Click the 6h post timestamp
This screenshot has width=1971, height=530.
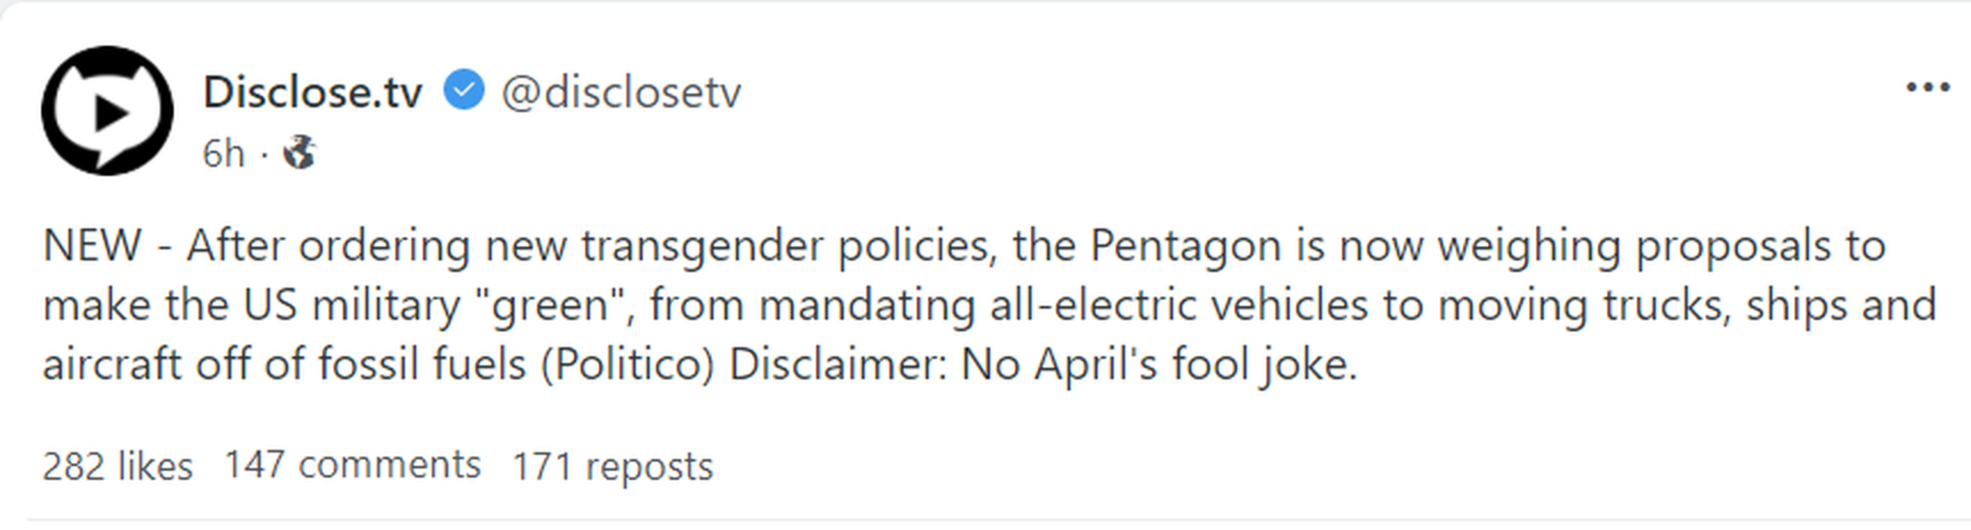222,155
